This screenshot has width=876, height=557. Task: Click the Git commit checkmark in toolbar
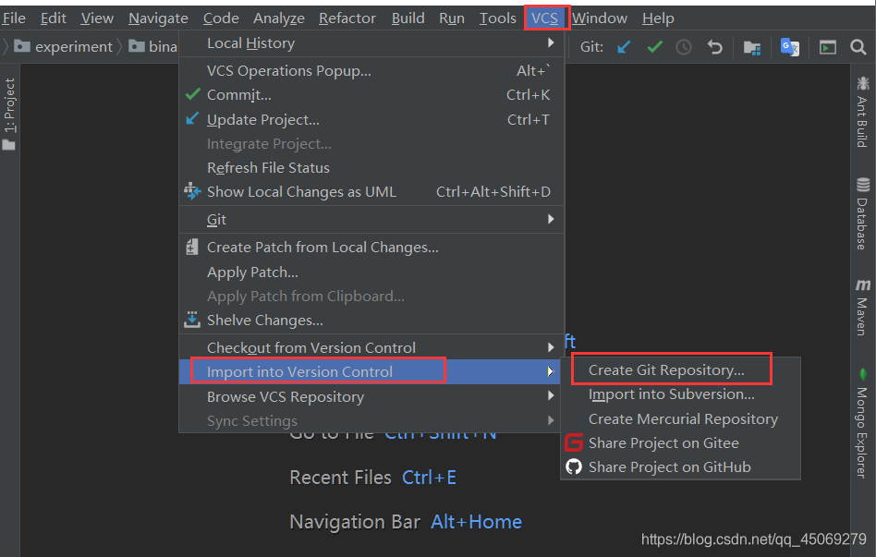coord(654,47)
